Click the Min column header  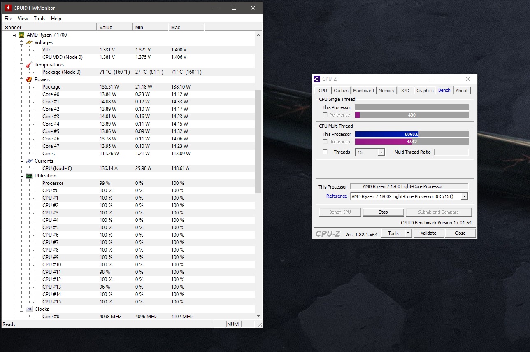pos(151,27)
